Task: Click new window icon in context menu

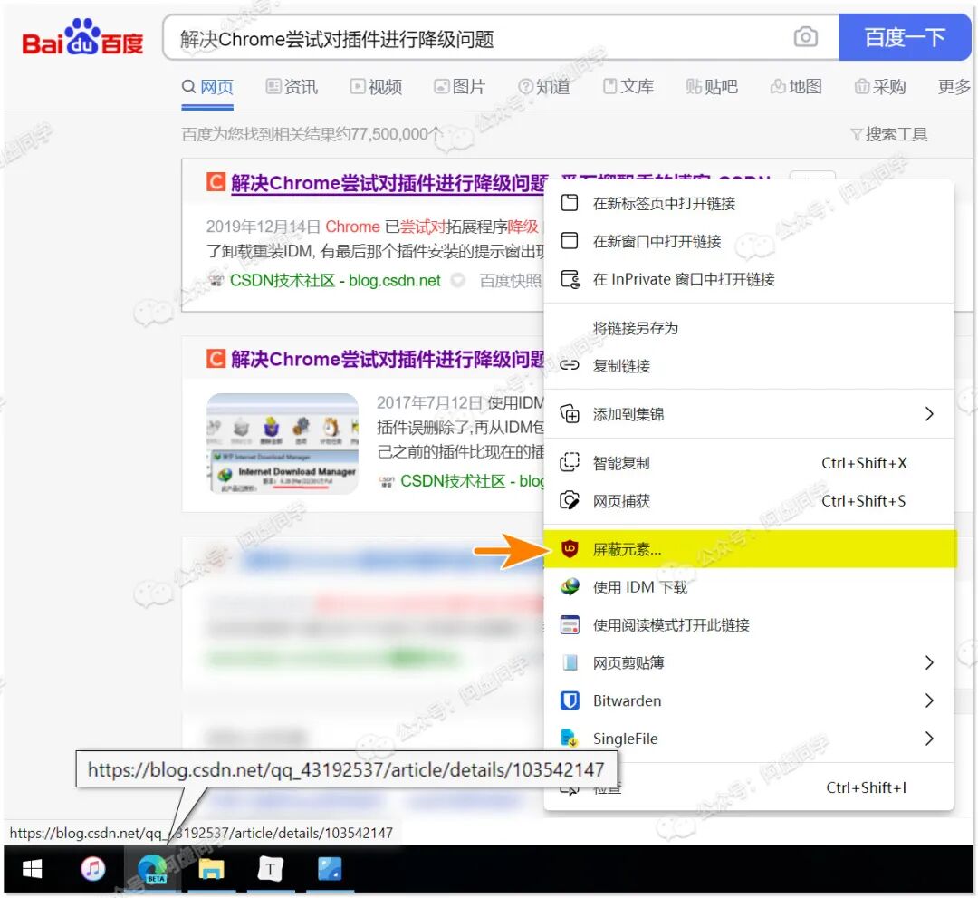Action: click(x=570, y=241)
